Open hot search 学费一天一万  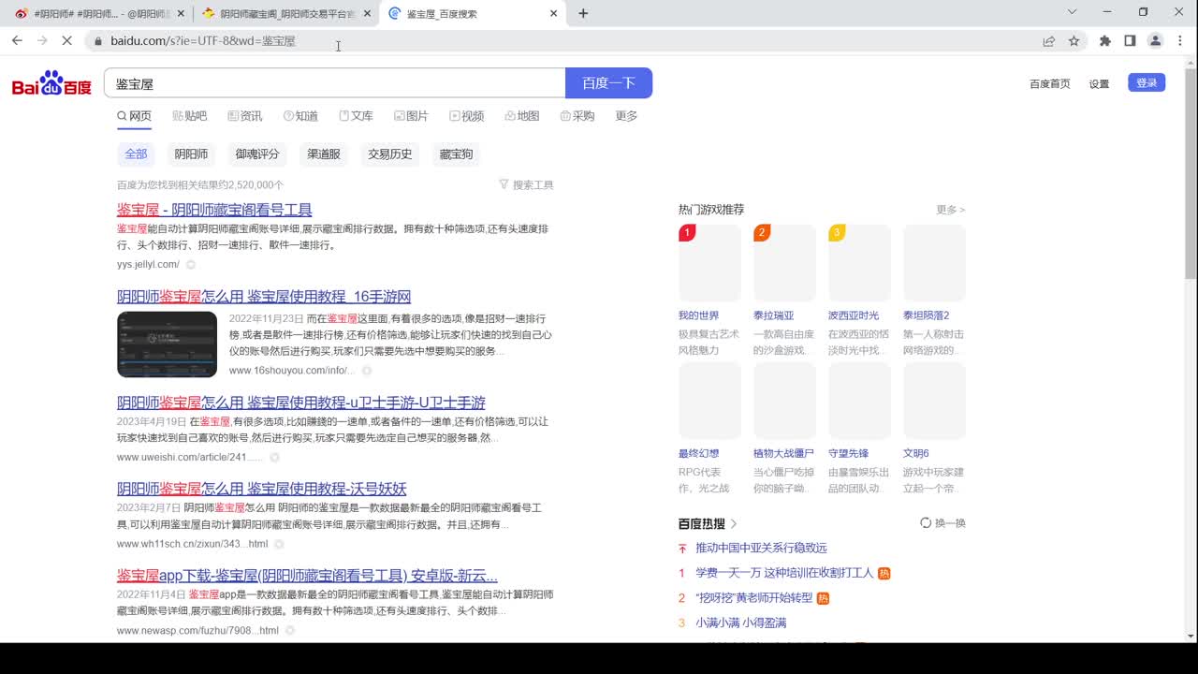pyautogui.click(x=784, y=573)
